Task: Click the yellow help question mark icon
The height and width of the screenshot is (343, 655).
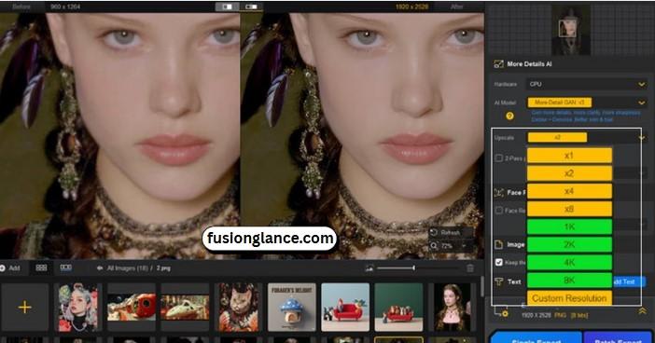Action: coord(509,116)
